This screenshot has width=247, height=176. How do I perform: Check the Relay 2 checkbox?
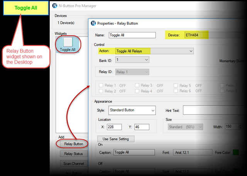[101, 91]
